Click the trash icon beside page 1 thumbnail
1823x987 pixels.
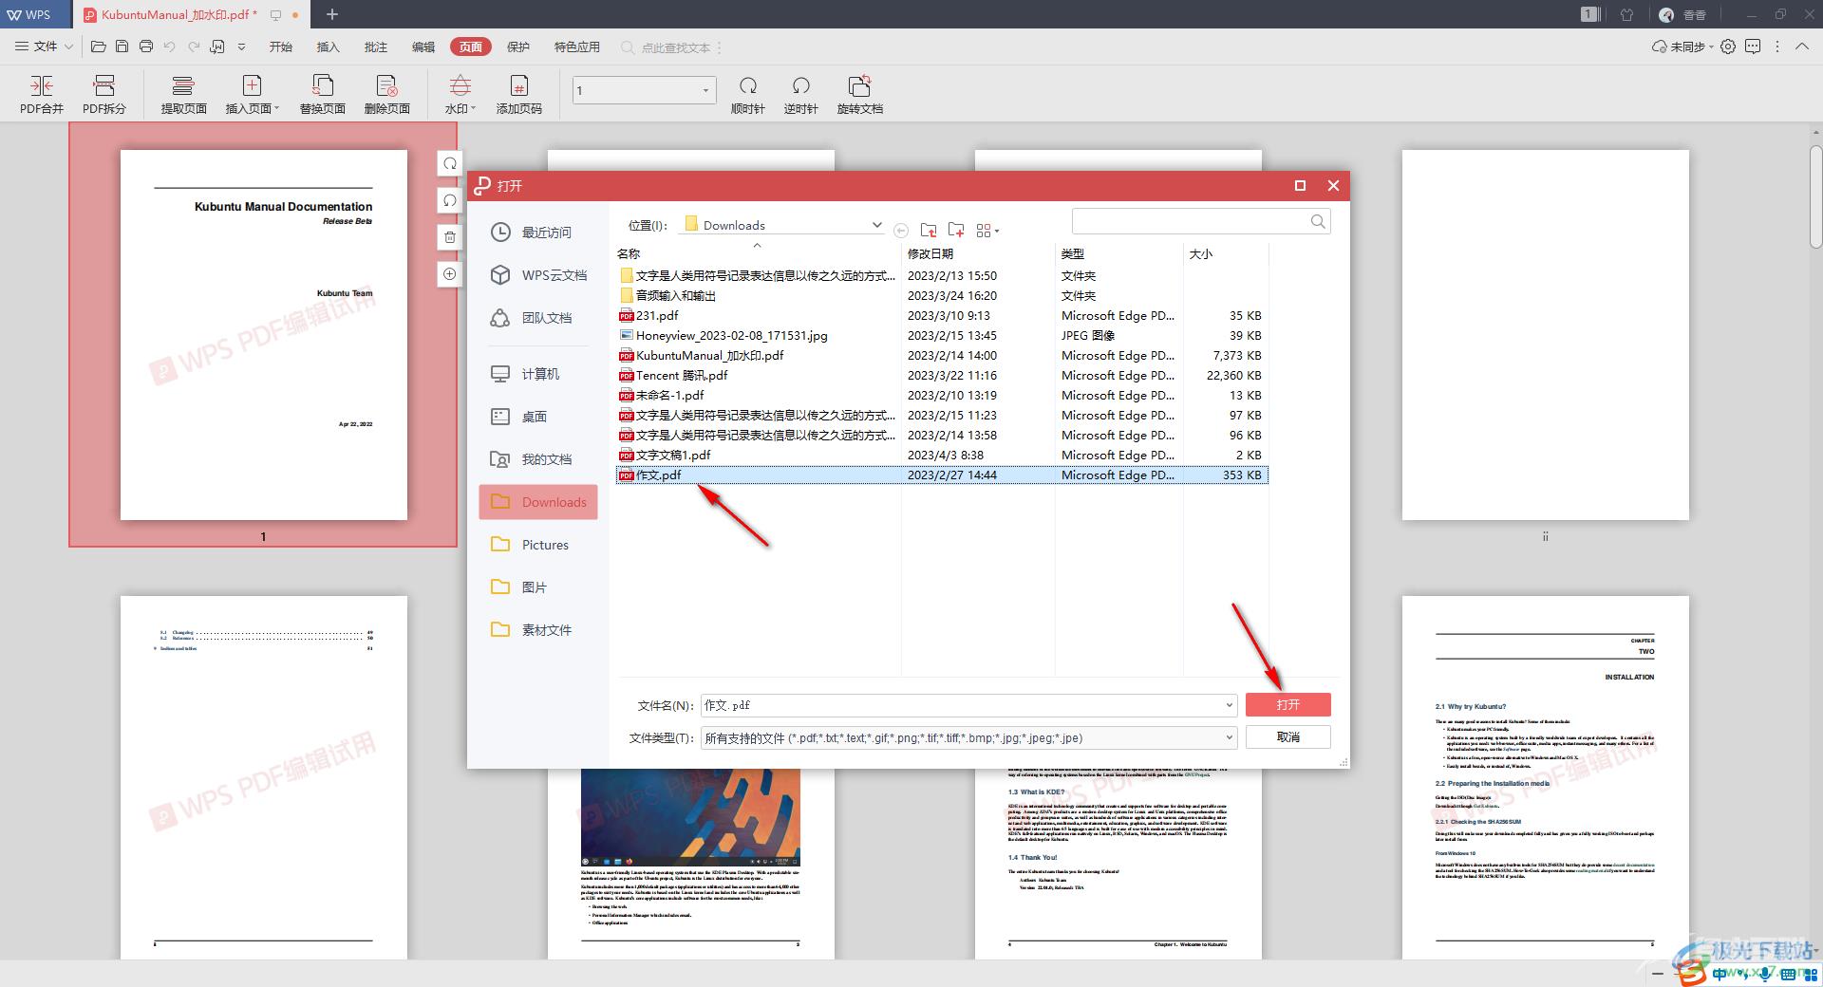(x=450, y=237)
